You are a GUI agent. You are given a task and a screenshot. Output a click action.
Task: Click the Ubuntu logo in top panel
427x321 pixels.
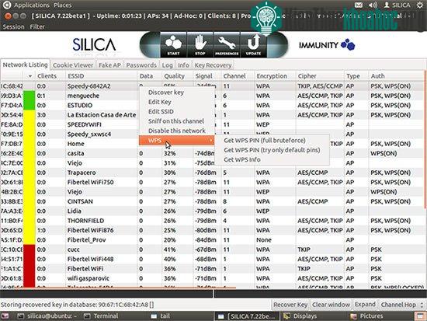click(6, 5)
